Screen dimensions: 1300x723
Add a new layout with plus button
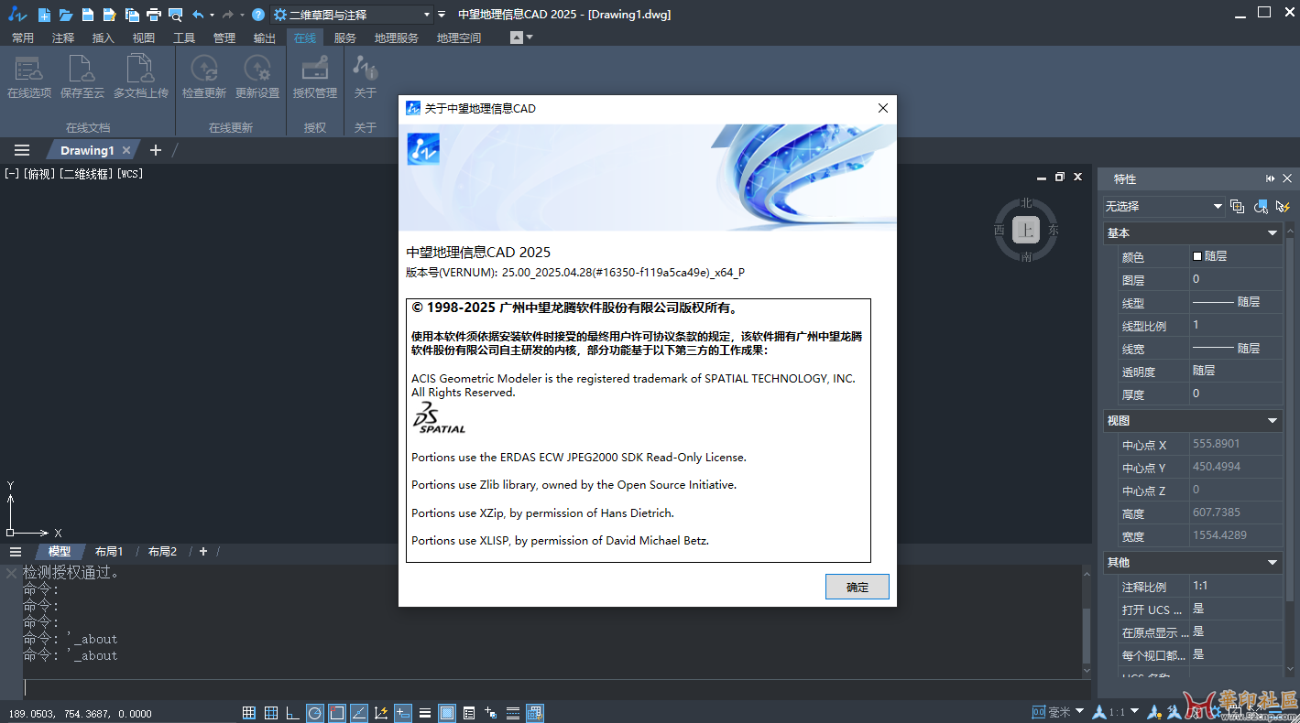click(x=203, y=552)
